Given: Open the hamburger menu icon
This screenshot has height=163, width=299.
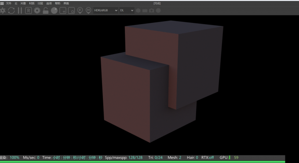Looking at the screenshot, I should (2, 4).
